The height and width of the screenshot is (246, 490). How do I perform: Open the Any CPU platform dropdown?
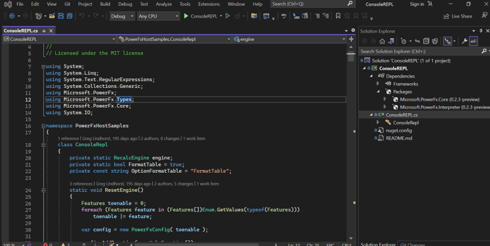(159, 16)
